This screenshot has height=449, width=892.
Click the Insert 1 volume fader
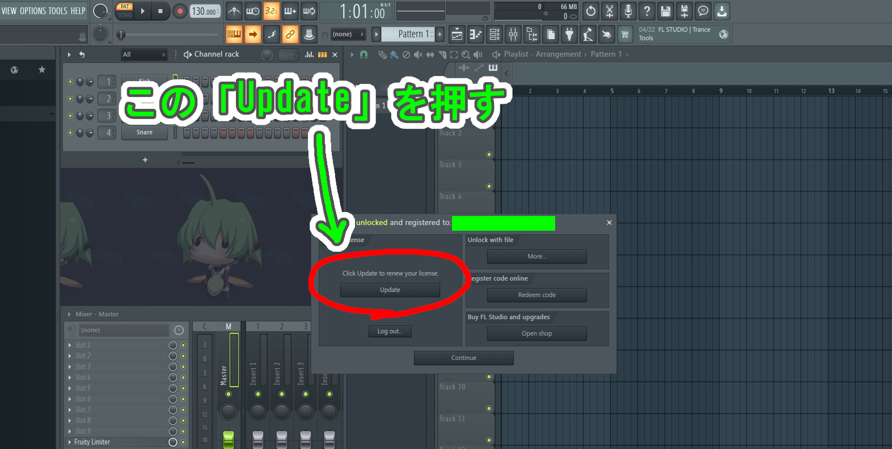[x=258, y=440]
